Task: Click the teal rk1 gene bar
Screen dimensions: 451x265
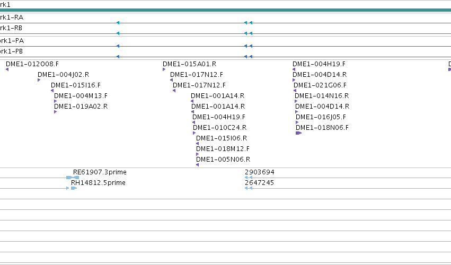Action: pos(226,10)
